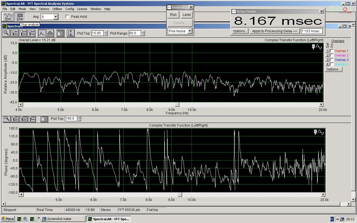Viewport: 357px width, 223px height.
Task: Enable the Peak Hold checkbox
Action: [67, 17]
